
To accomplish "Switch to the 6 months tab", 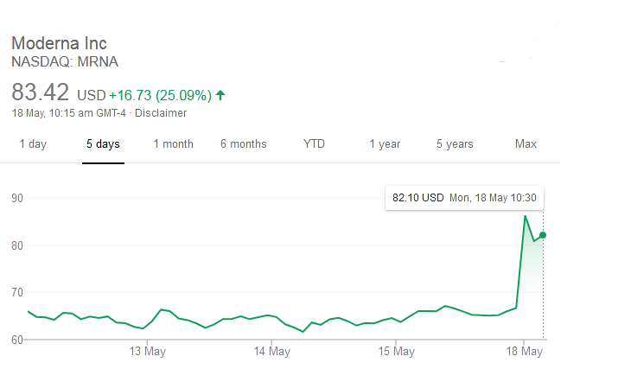I will [x=244, y=144].
